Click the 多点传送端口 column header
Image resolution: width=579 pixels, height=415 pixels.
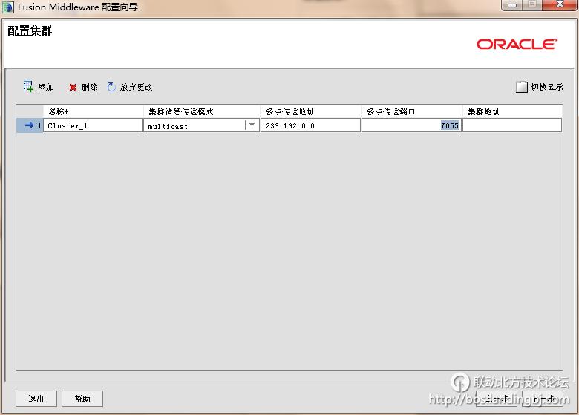[x=411, y=111]
